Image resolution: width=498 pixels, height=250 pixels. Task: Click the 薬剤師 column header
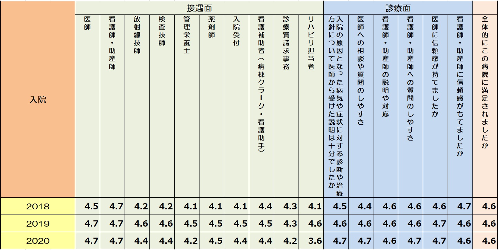click(x=212, y=106)
